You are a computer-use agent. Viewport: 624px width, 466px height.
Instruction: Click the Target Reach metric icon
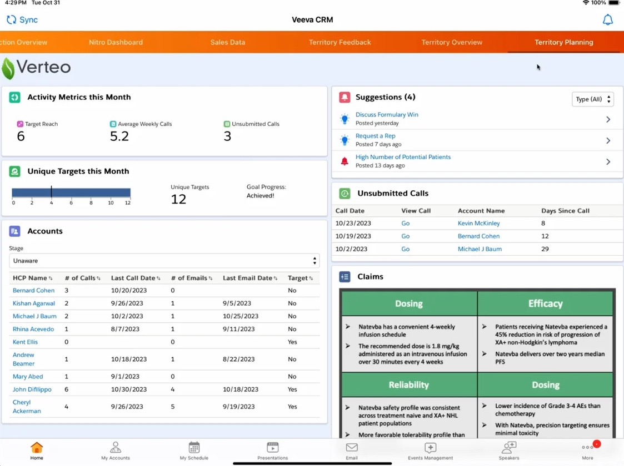pos(20,124)
